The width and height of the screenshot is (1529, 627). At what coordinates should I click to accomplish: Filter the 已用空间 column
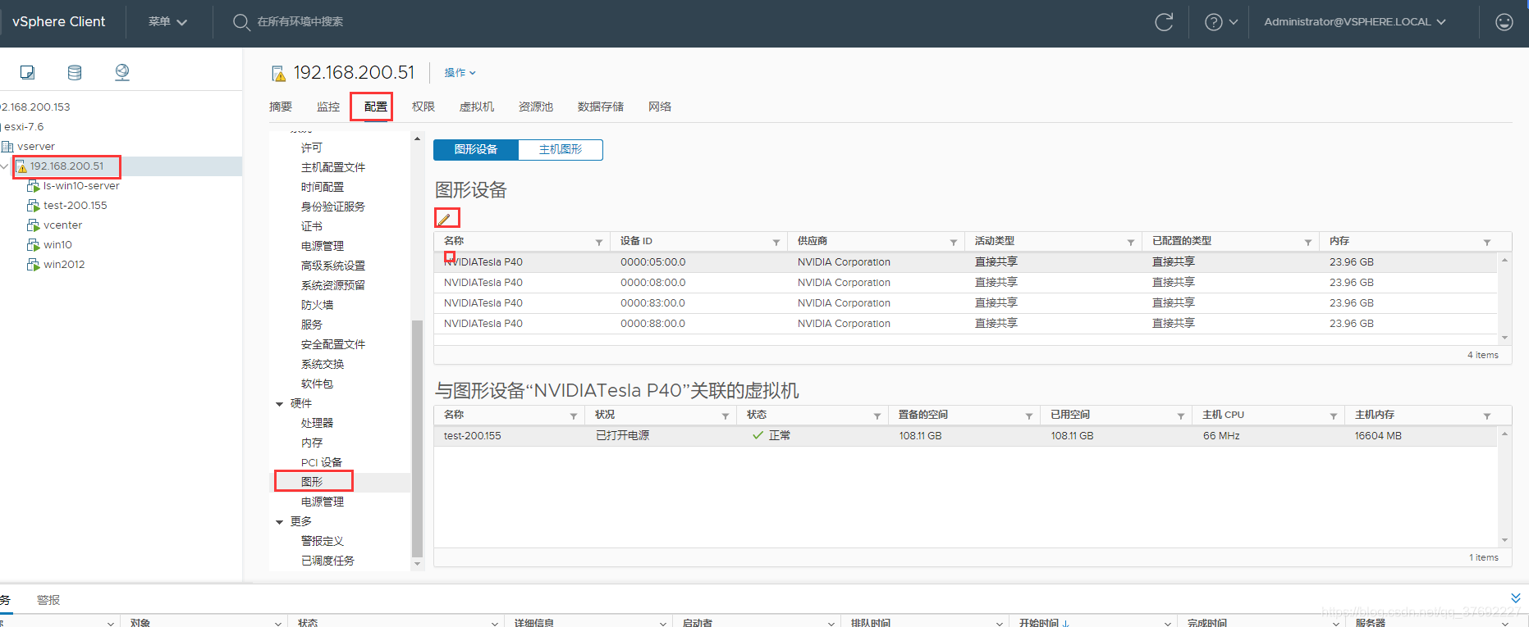pyautogui.click(x=1180, y=416)
